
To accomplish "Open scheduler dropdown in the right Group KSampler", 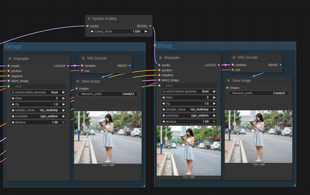I will pyautogui.click(x=189, y=116).
